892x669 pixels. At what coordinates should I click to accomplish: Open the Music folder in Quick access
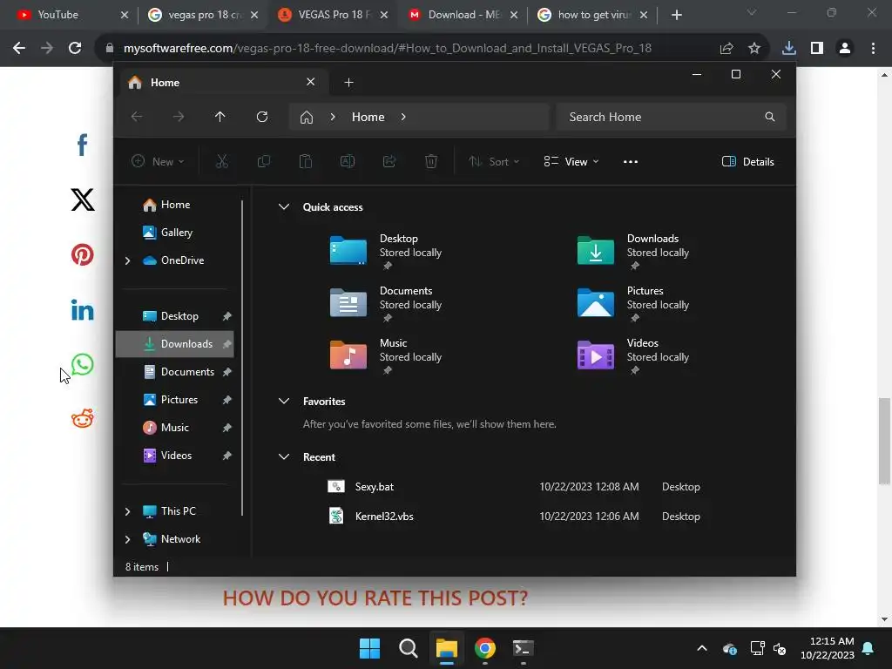(x=387, y=355)
